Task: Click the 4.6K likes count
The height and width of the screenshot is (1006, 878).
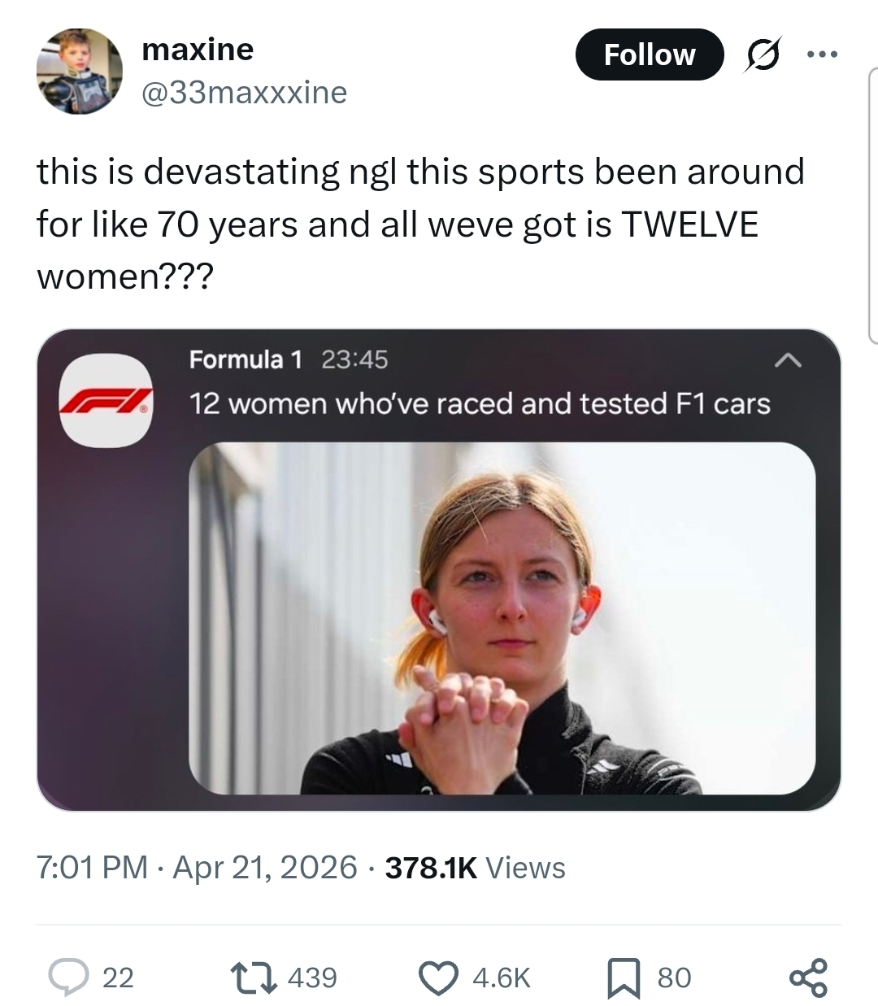Action: point(502,977)
